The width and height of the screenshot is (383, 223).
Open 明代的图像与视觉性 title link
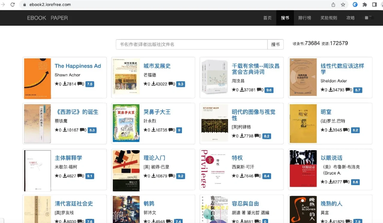[253, 115]
